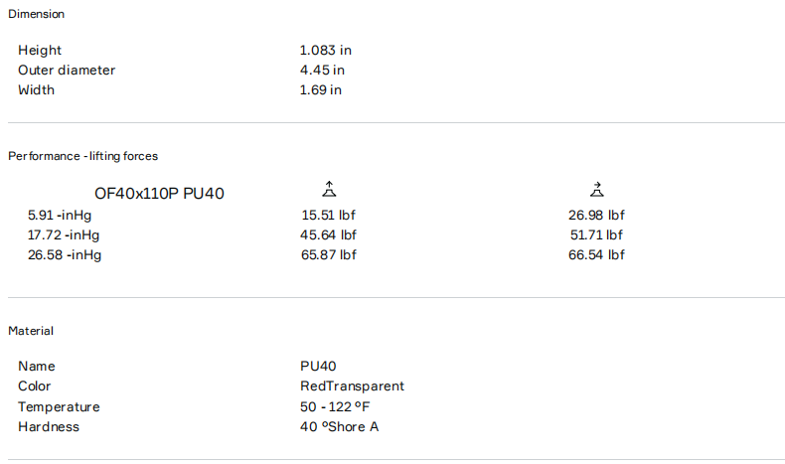Click the 45.64 lbf force value
The height and width of the screenshot is (464, 785).
328,234
